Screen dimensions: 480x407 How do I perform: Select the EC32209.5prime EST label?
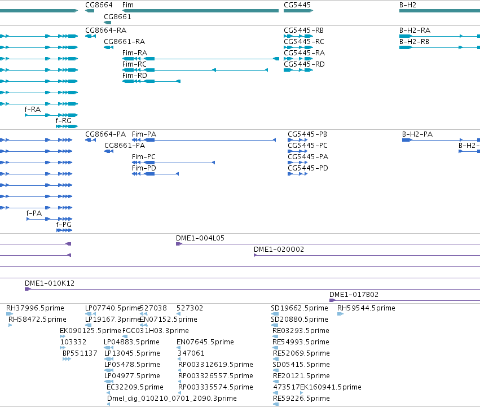[x=135, y=387]
